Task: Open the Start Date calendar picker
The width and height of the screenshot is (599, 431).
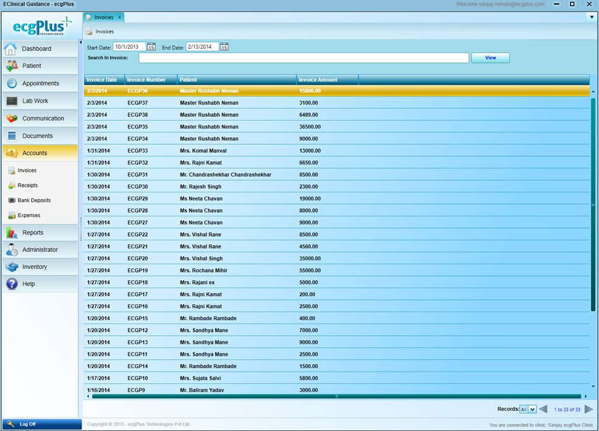Action: pyautogui.click(x=151, y=47)
